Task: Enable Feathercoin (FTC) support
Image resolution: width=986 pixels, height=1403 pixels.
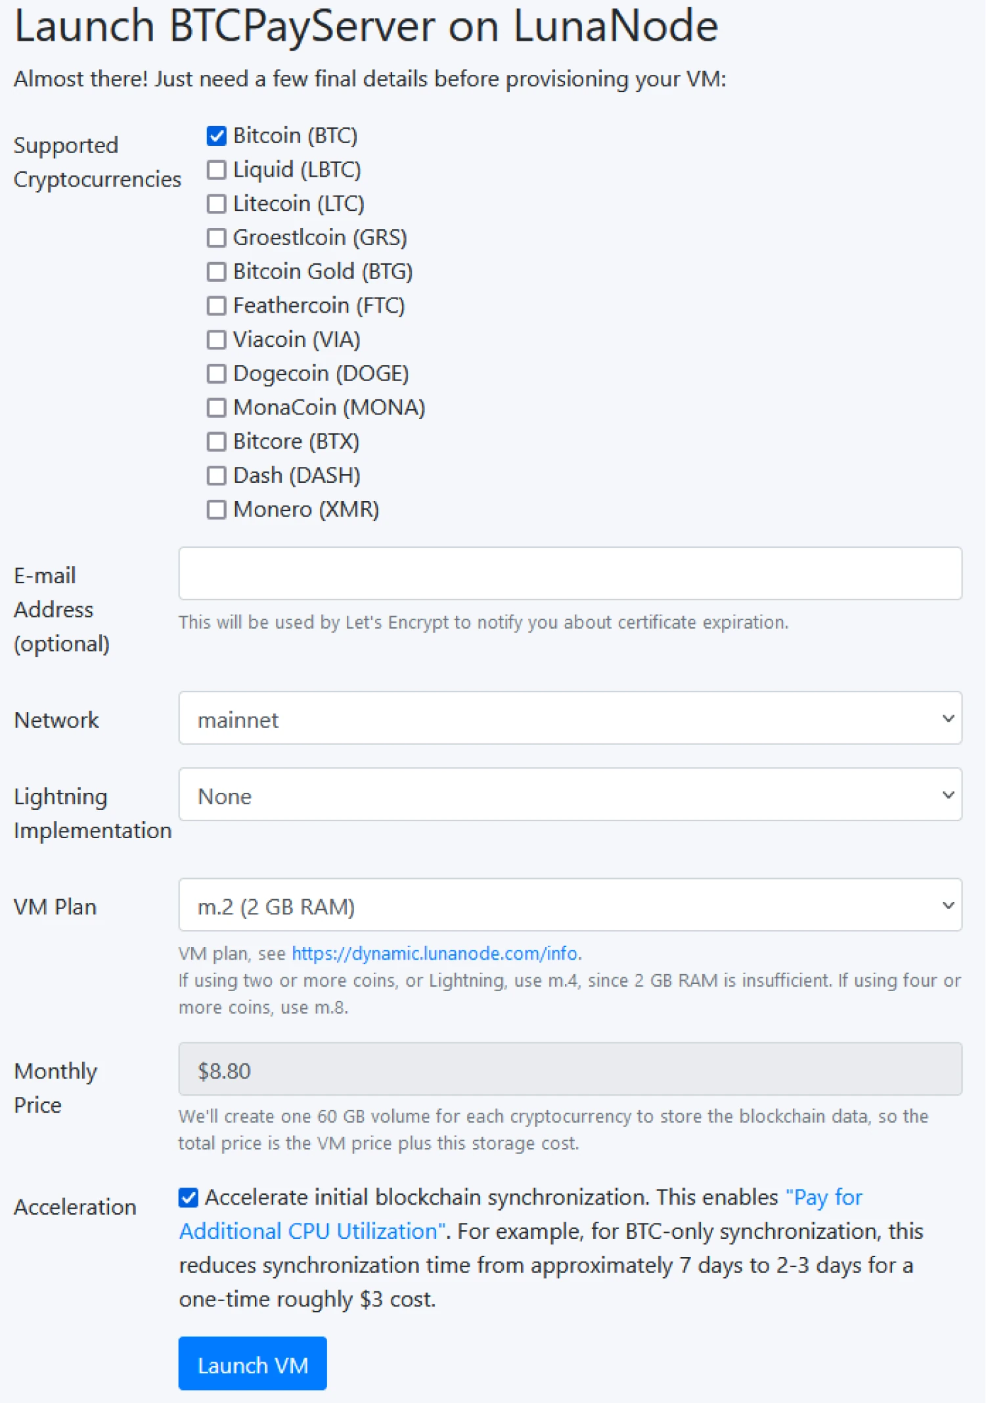Action: pos(216,305)
